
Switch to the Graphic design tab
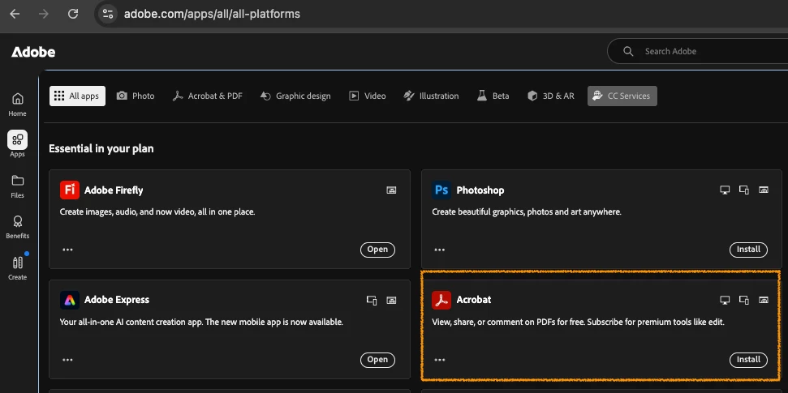click(x=295, y=96)
